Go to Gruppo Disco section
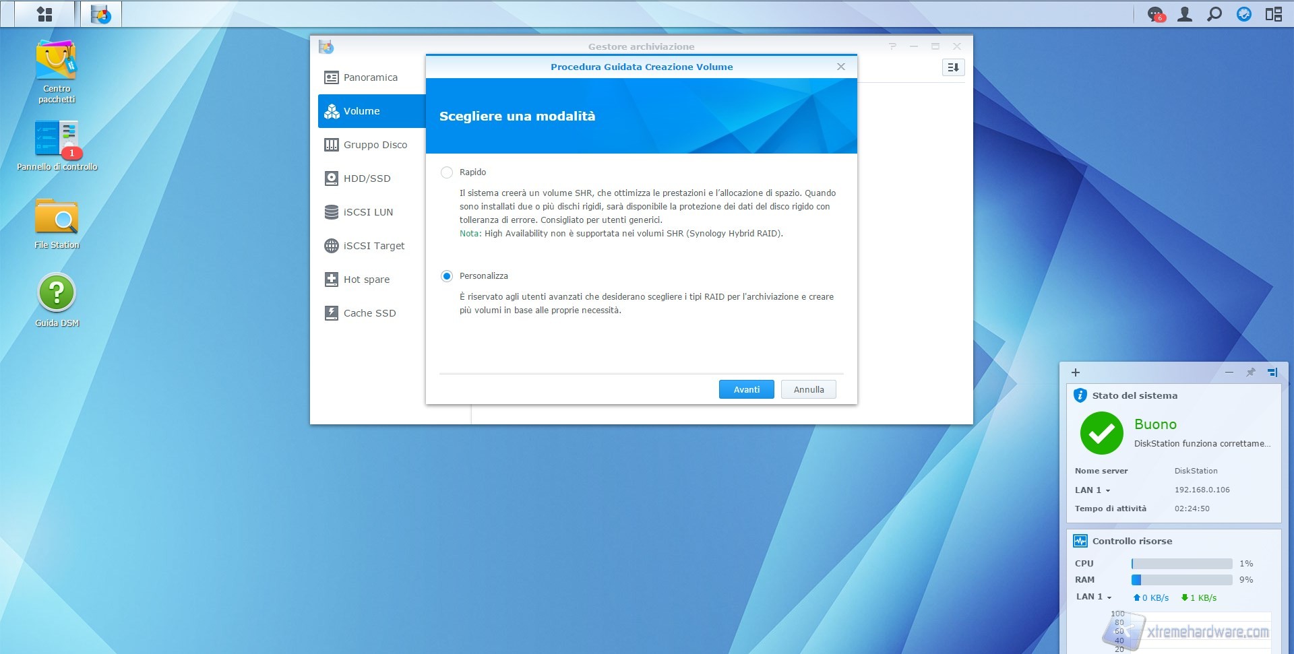This screenshot has width=1294, height=654. 375,145
